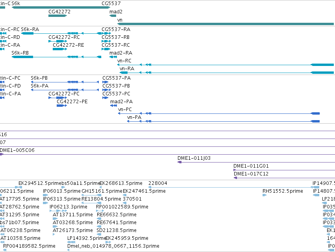Select EST EK245959.5prime
Screen dimensions: 335x252
click(108, 243)
